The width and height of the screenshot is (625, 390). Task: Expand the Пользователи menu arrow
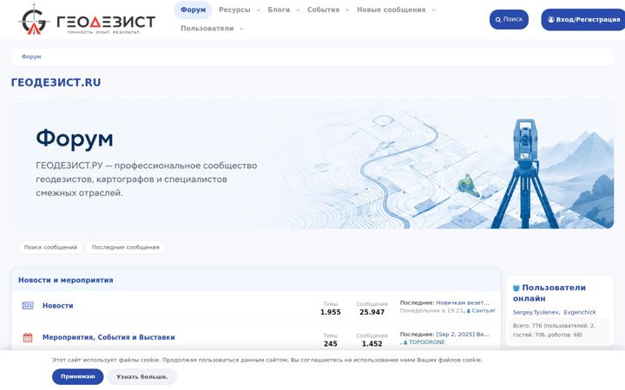(x=241, y=29)
